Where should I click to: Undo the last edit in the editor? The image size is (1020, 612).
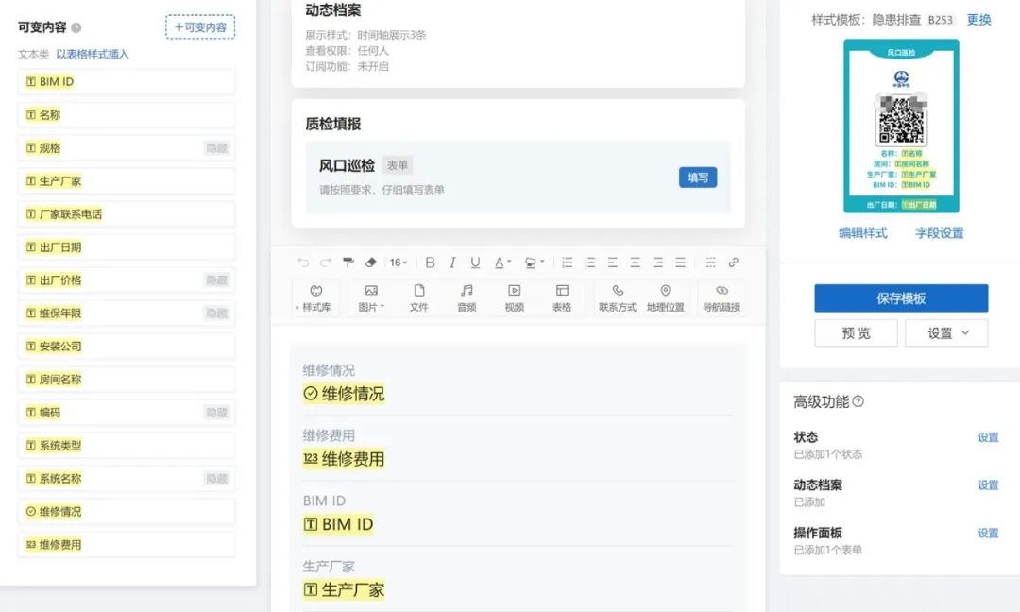[x=300, y=262]
